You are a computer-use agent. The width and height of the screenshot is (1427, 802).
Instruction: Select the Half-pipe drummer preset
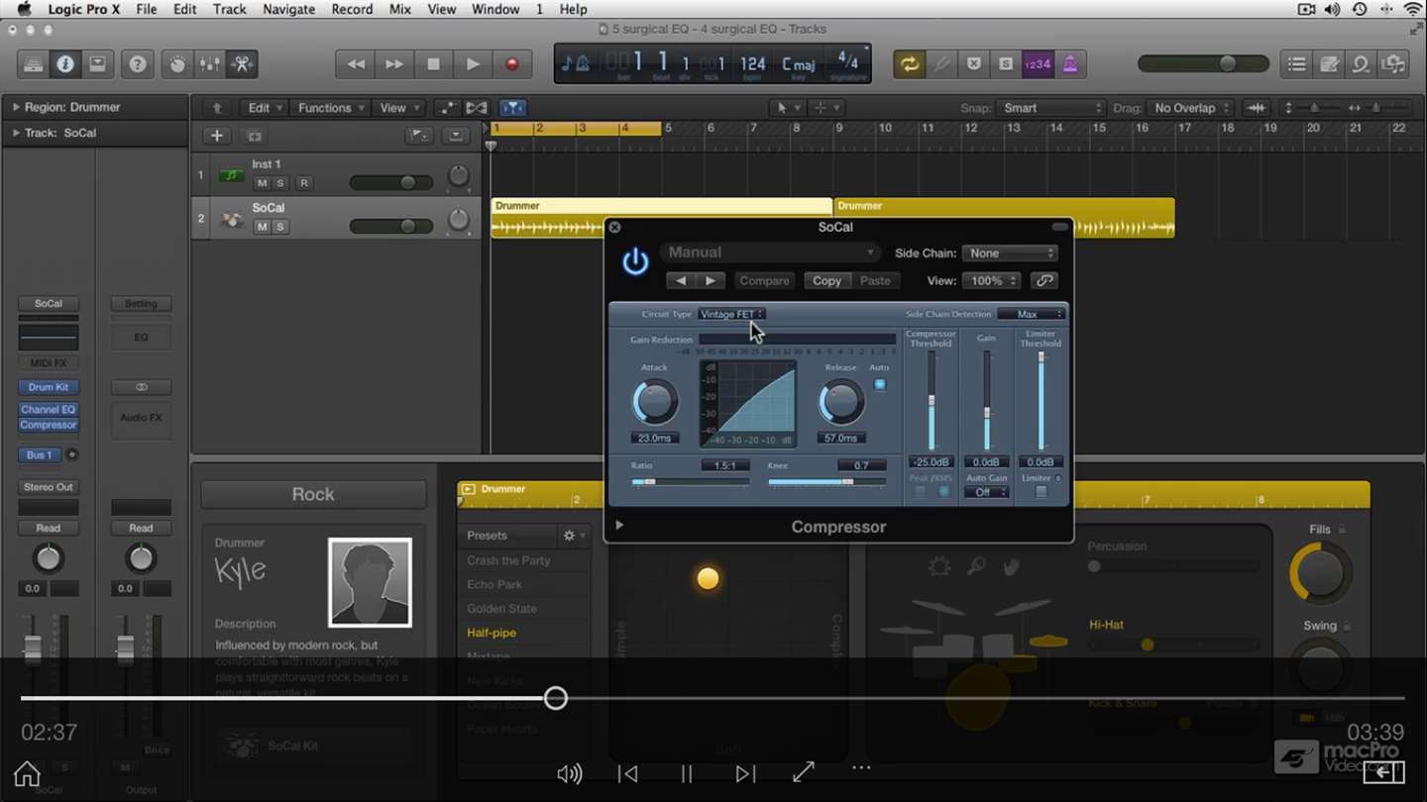(492, 633)
